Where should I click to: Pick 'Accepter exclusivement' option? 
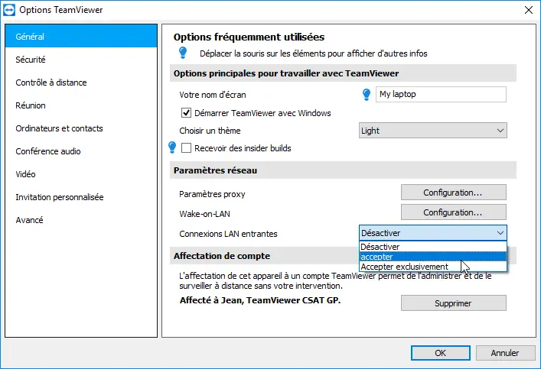[x=432, y=267]
